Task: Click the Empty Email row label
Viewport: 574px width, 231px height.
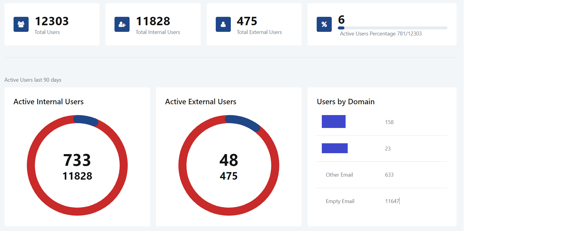Action: tap(340, 201)
